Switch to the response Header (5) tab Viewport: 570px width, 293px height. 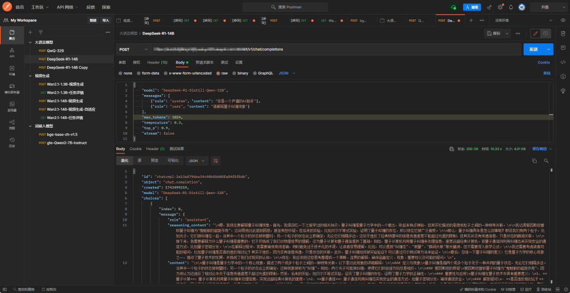pos(155,149)
